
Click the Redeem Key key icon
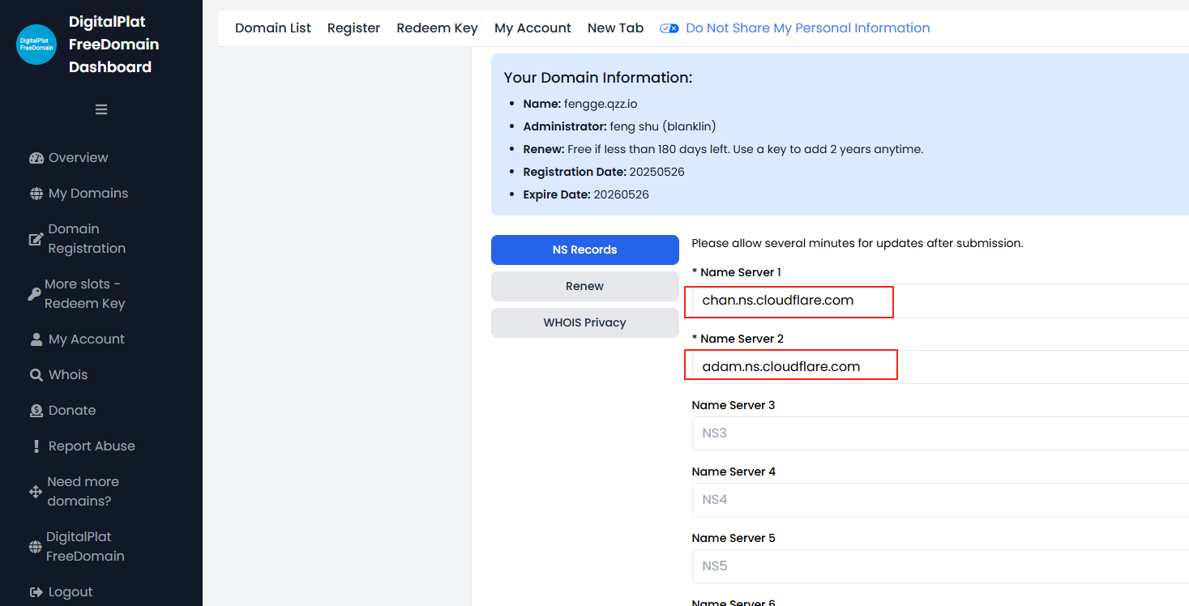tap(34, 294)
